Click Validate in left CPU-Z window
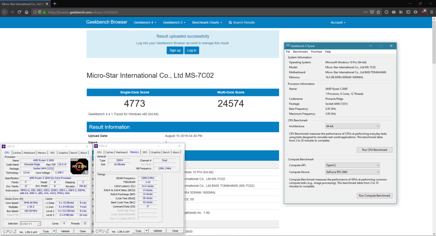Viewport: 436px width, 236px height. [x=65, y=231]
